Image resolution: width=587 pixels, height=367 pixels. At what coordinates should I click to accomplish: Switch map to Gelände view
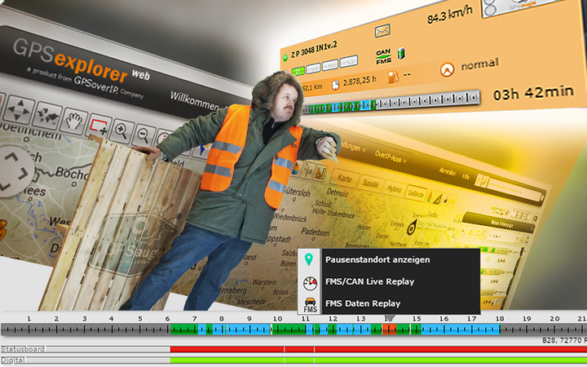point(416,193)
